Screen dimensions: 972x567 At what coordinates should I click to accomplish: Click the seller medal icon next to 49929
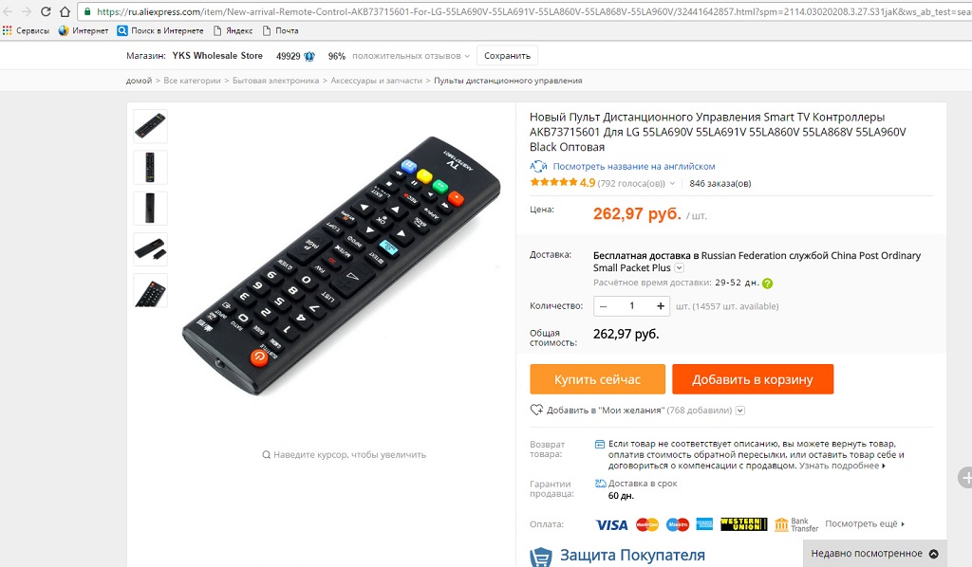click(x=309, y=56)
